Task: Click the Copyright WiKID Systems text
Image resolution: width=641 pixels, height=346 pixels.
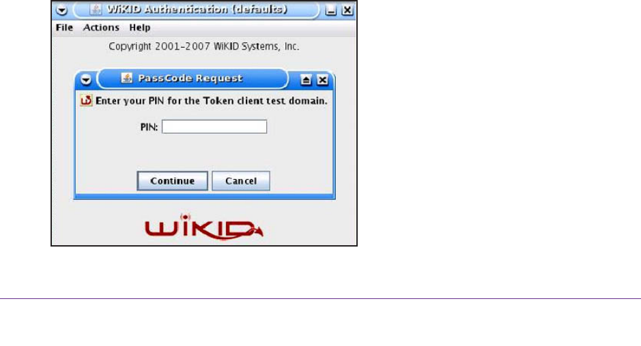Action: 204,46
